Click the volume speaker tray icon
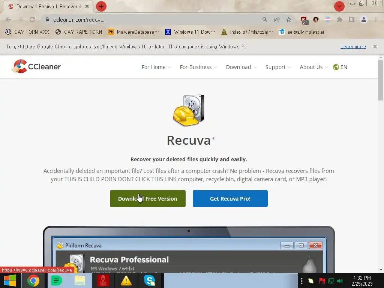This screenshot has height=288, width=384. [x=340, y=281]
